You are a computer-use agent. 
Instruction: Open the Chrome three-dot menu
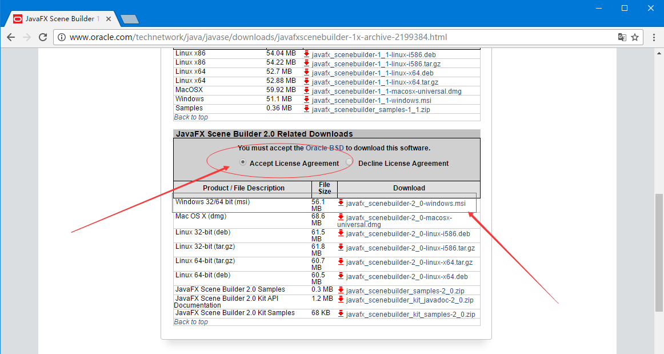coord(654,37)
